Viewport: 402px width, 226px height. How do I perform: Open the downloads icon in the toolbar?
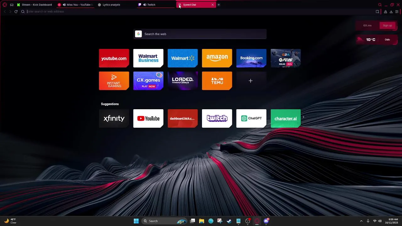click(391, 12)
